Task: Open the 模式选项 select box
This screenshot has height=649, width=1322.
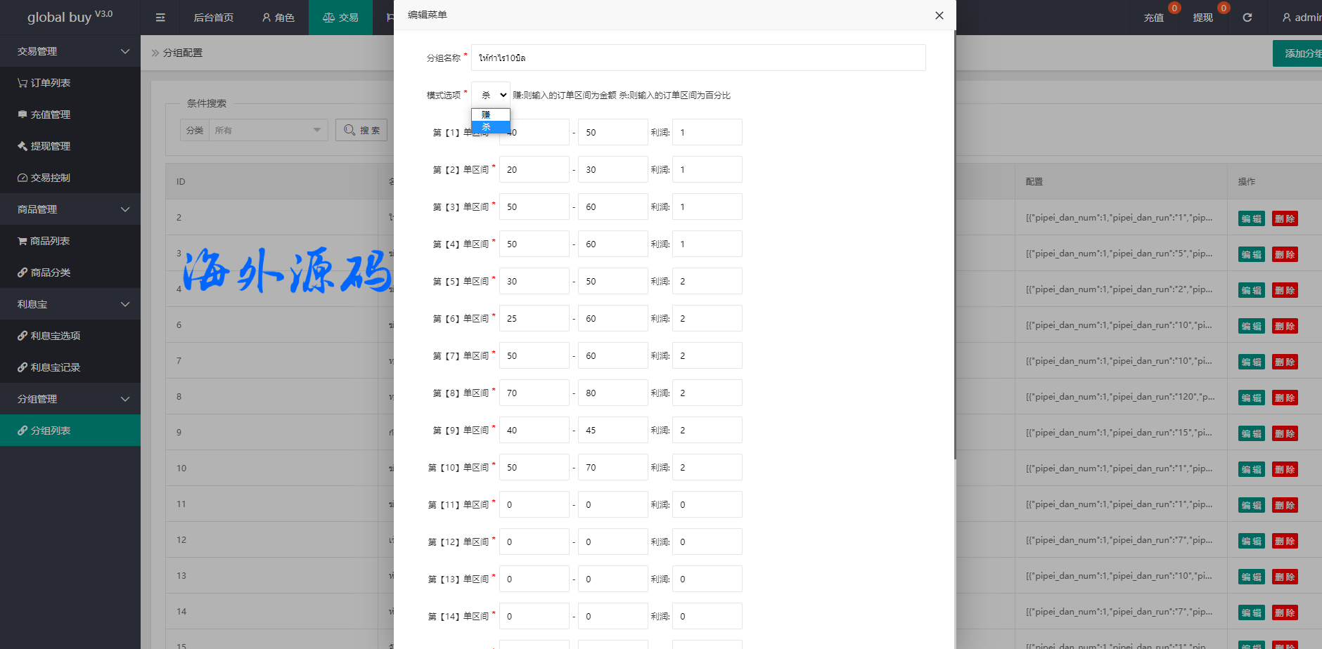Action: click(491, 95)
